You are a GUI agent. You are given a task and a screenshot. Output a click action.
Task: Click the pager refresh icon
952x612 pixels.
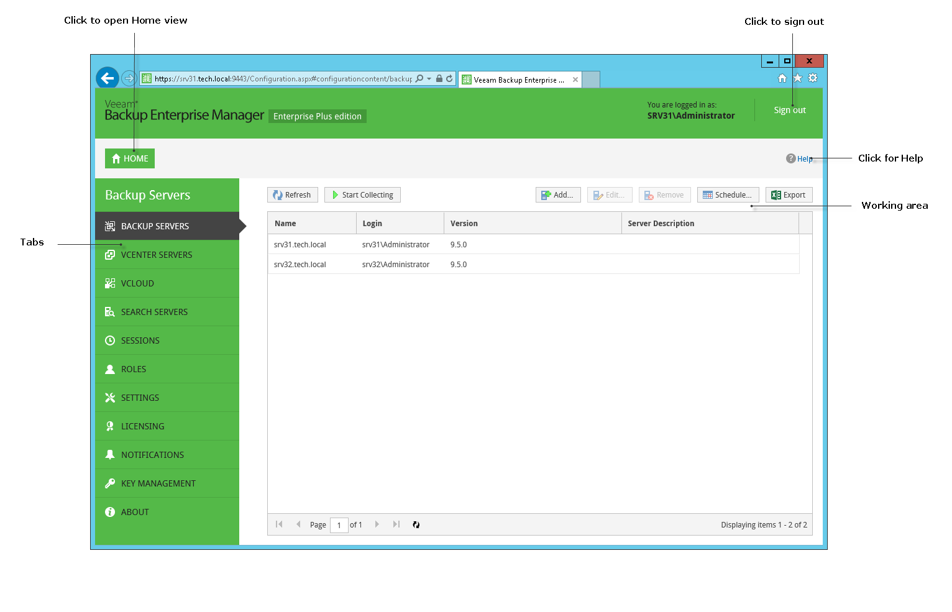416,525
